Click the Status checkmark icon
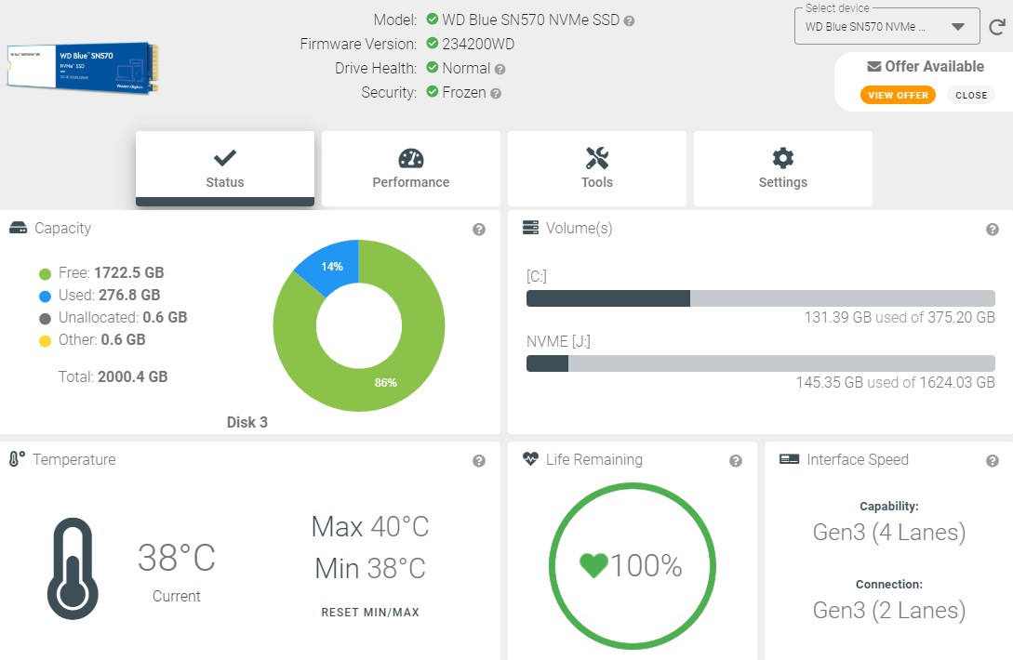 click(x=225, y=158)
